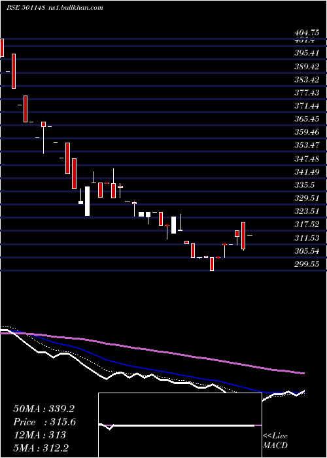Click the lowest red candle at 299.55
Screen dimensions: 327x458
(x=212, y=264)
